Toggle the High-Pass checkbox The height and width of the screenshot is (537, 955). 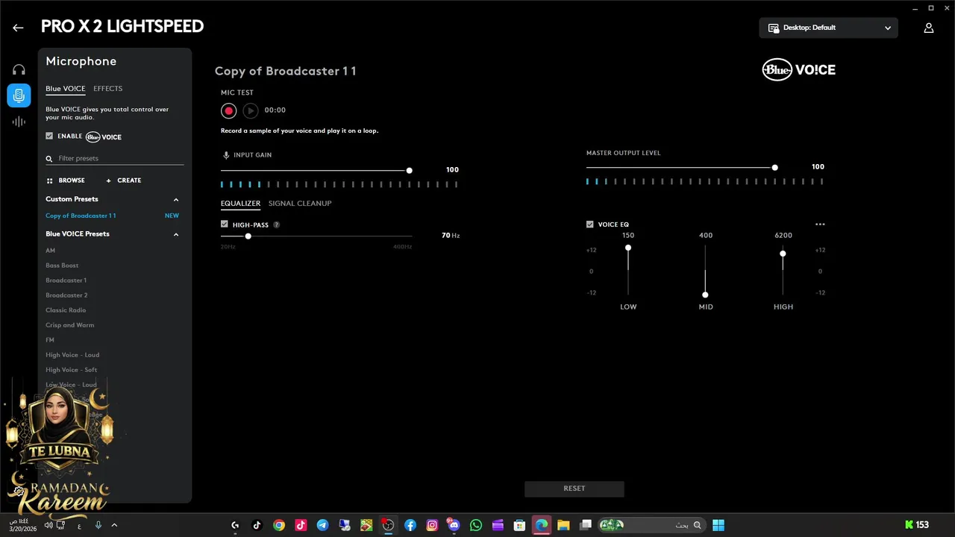[225, 224]
